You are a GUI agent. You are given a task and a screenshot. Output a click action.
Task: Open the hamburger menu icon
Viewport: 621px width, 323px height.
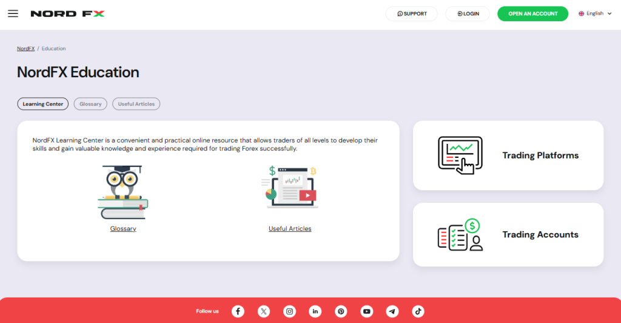[13, 13]
